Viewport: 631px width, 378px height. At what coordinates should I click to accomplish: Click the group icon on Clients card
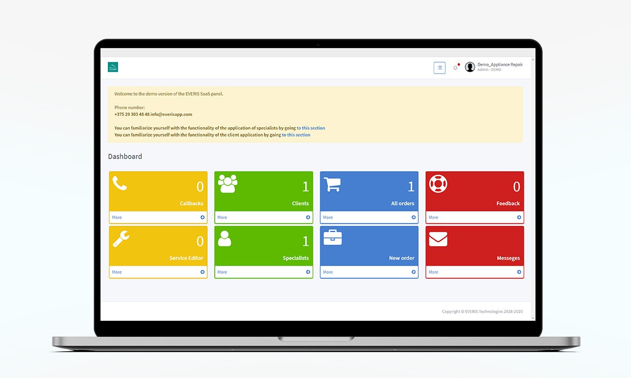[x=228, y=184]
